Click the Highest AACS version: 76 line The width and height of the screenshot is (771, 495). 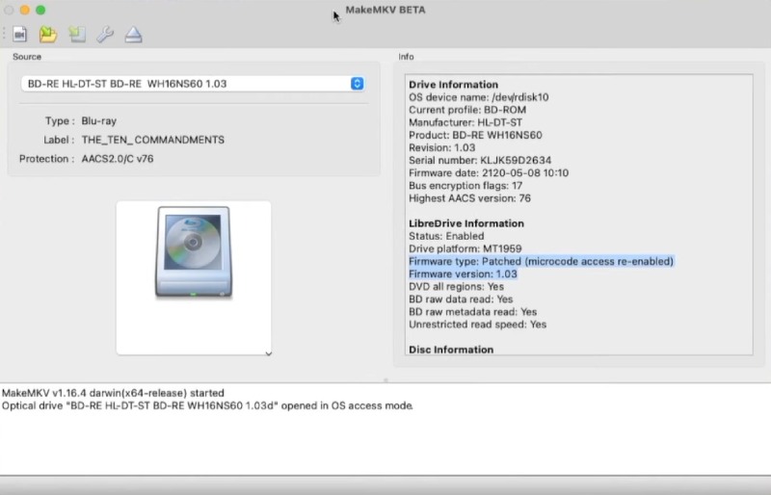[469, 198]
